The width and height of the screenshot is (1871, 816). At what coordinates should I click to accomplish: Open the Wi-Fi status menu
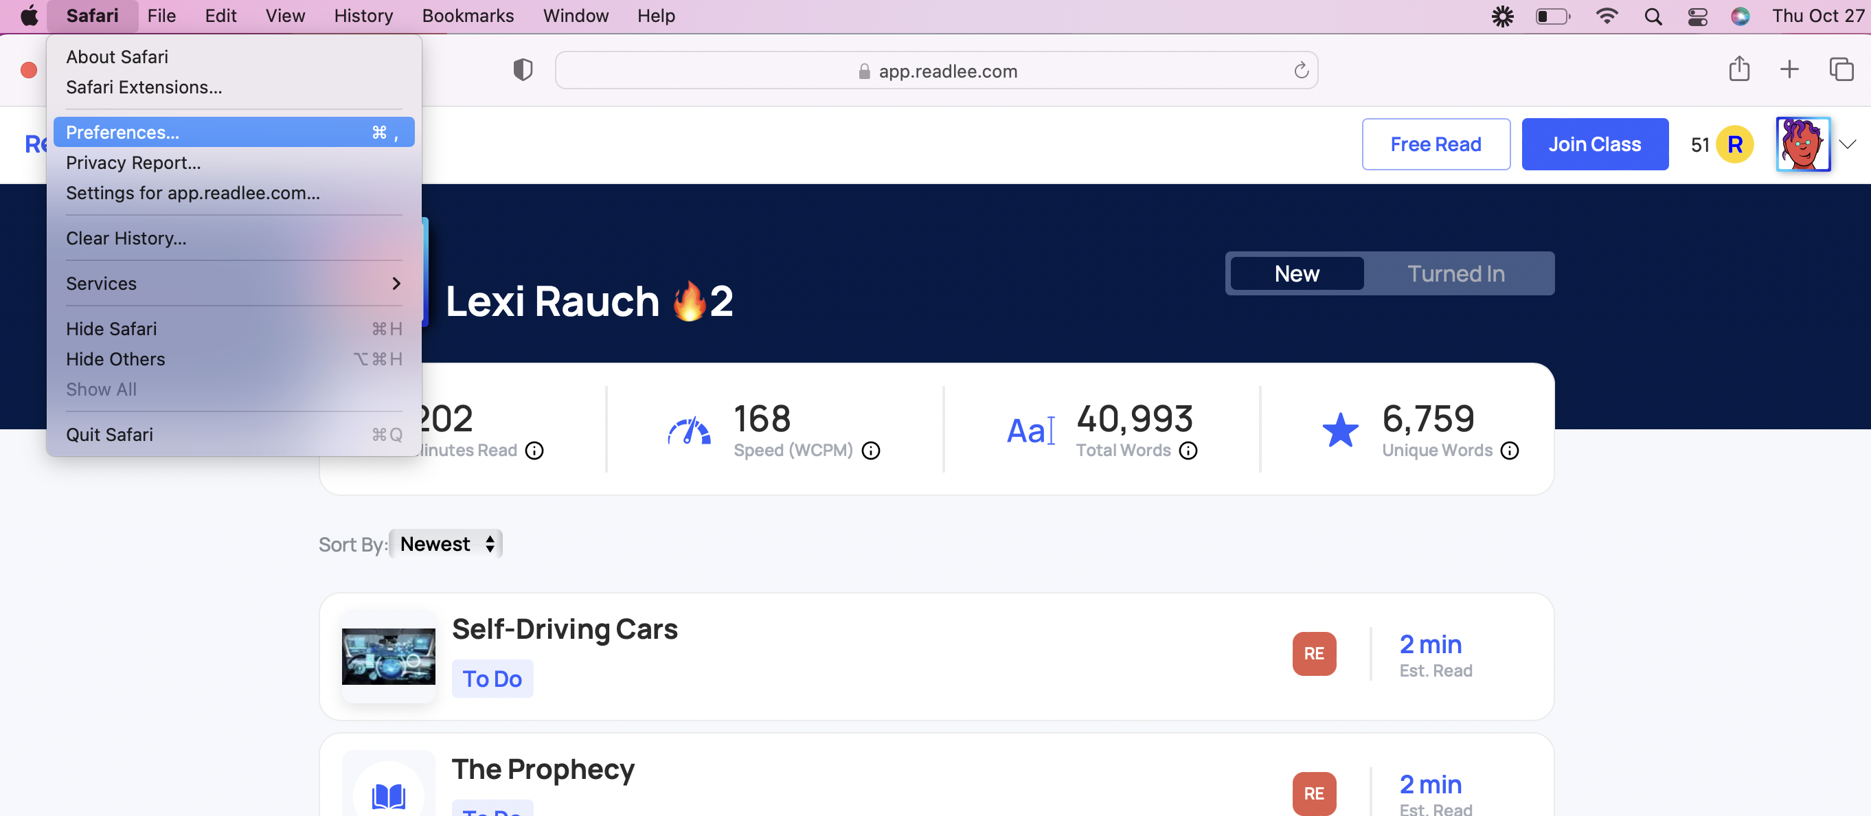[x=1607, y=16]
